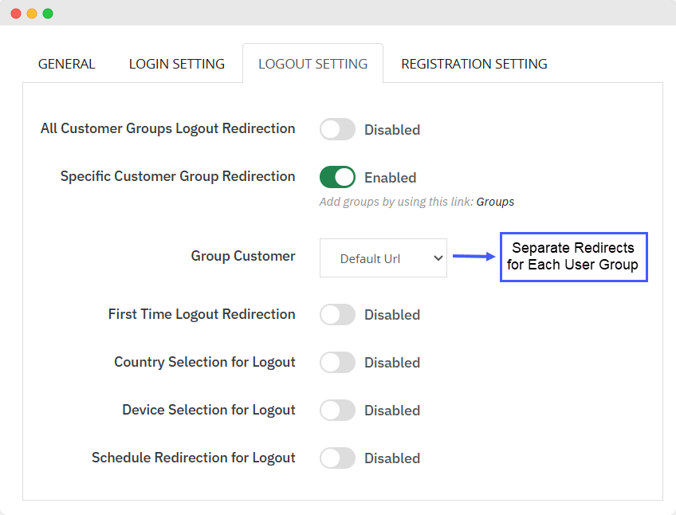Click the red close window button
The width and height of the screenshot is (676, 515).
point(16,14)
